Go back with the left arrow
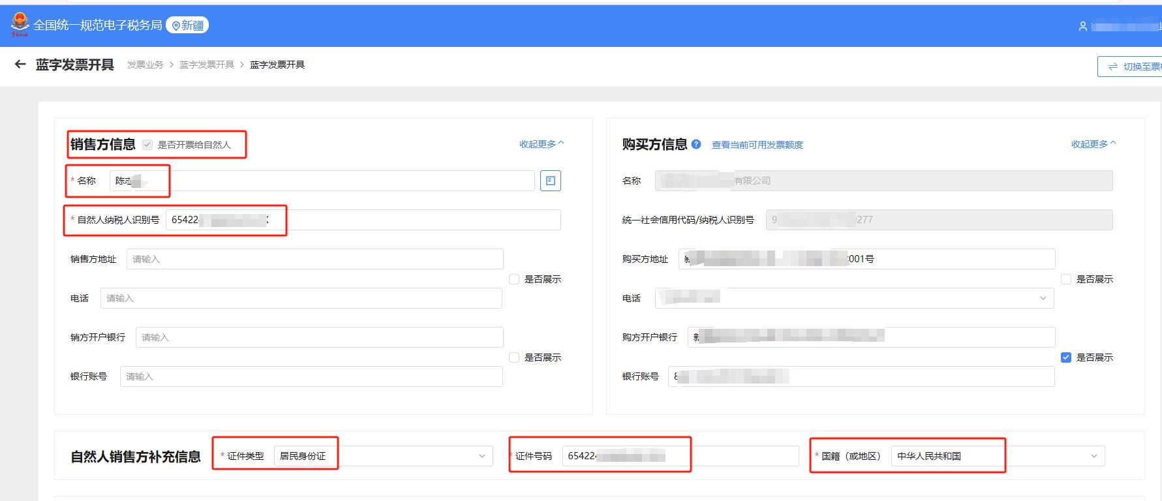The image size is (1162, 501). click(x=20, y=64)
